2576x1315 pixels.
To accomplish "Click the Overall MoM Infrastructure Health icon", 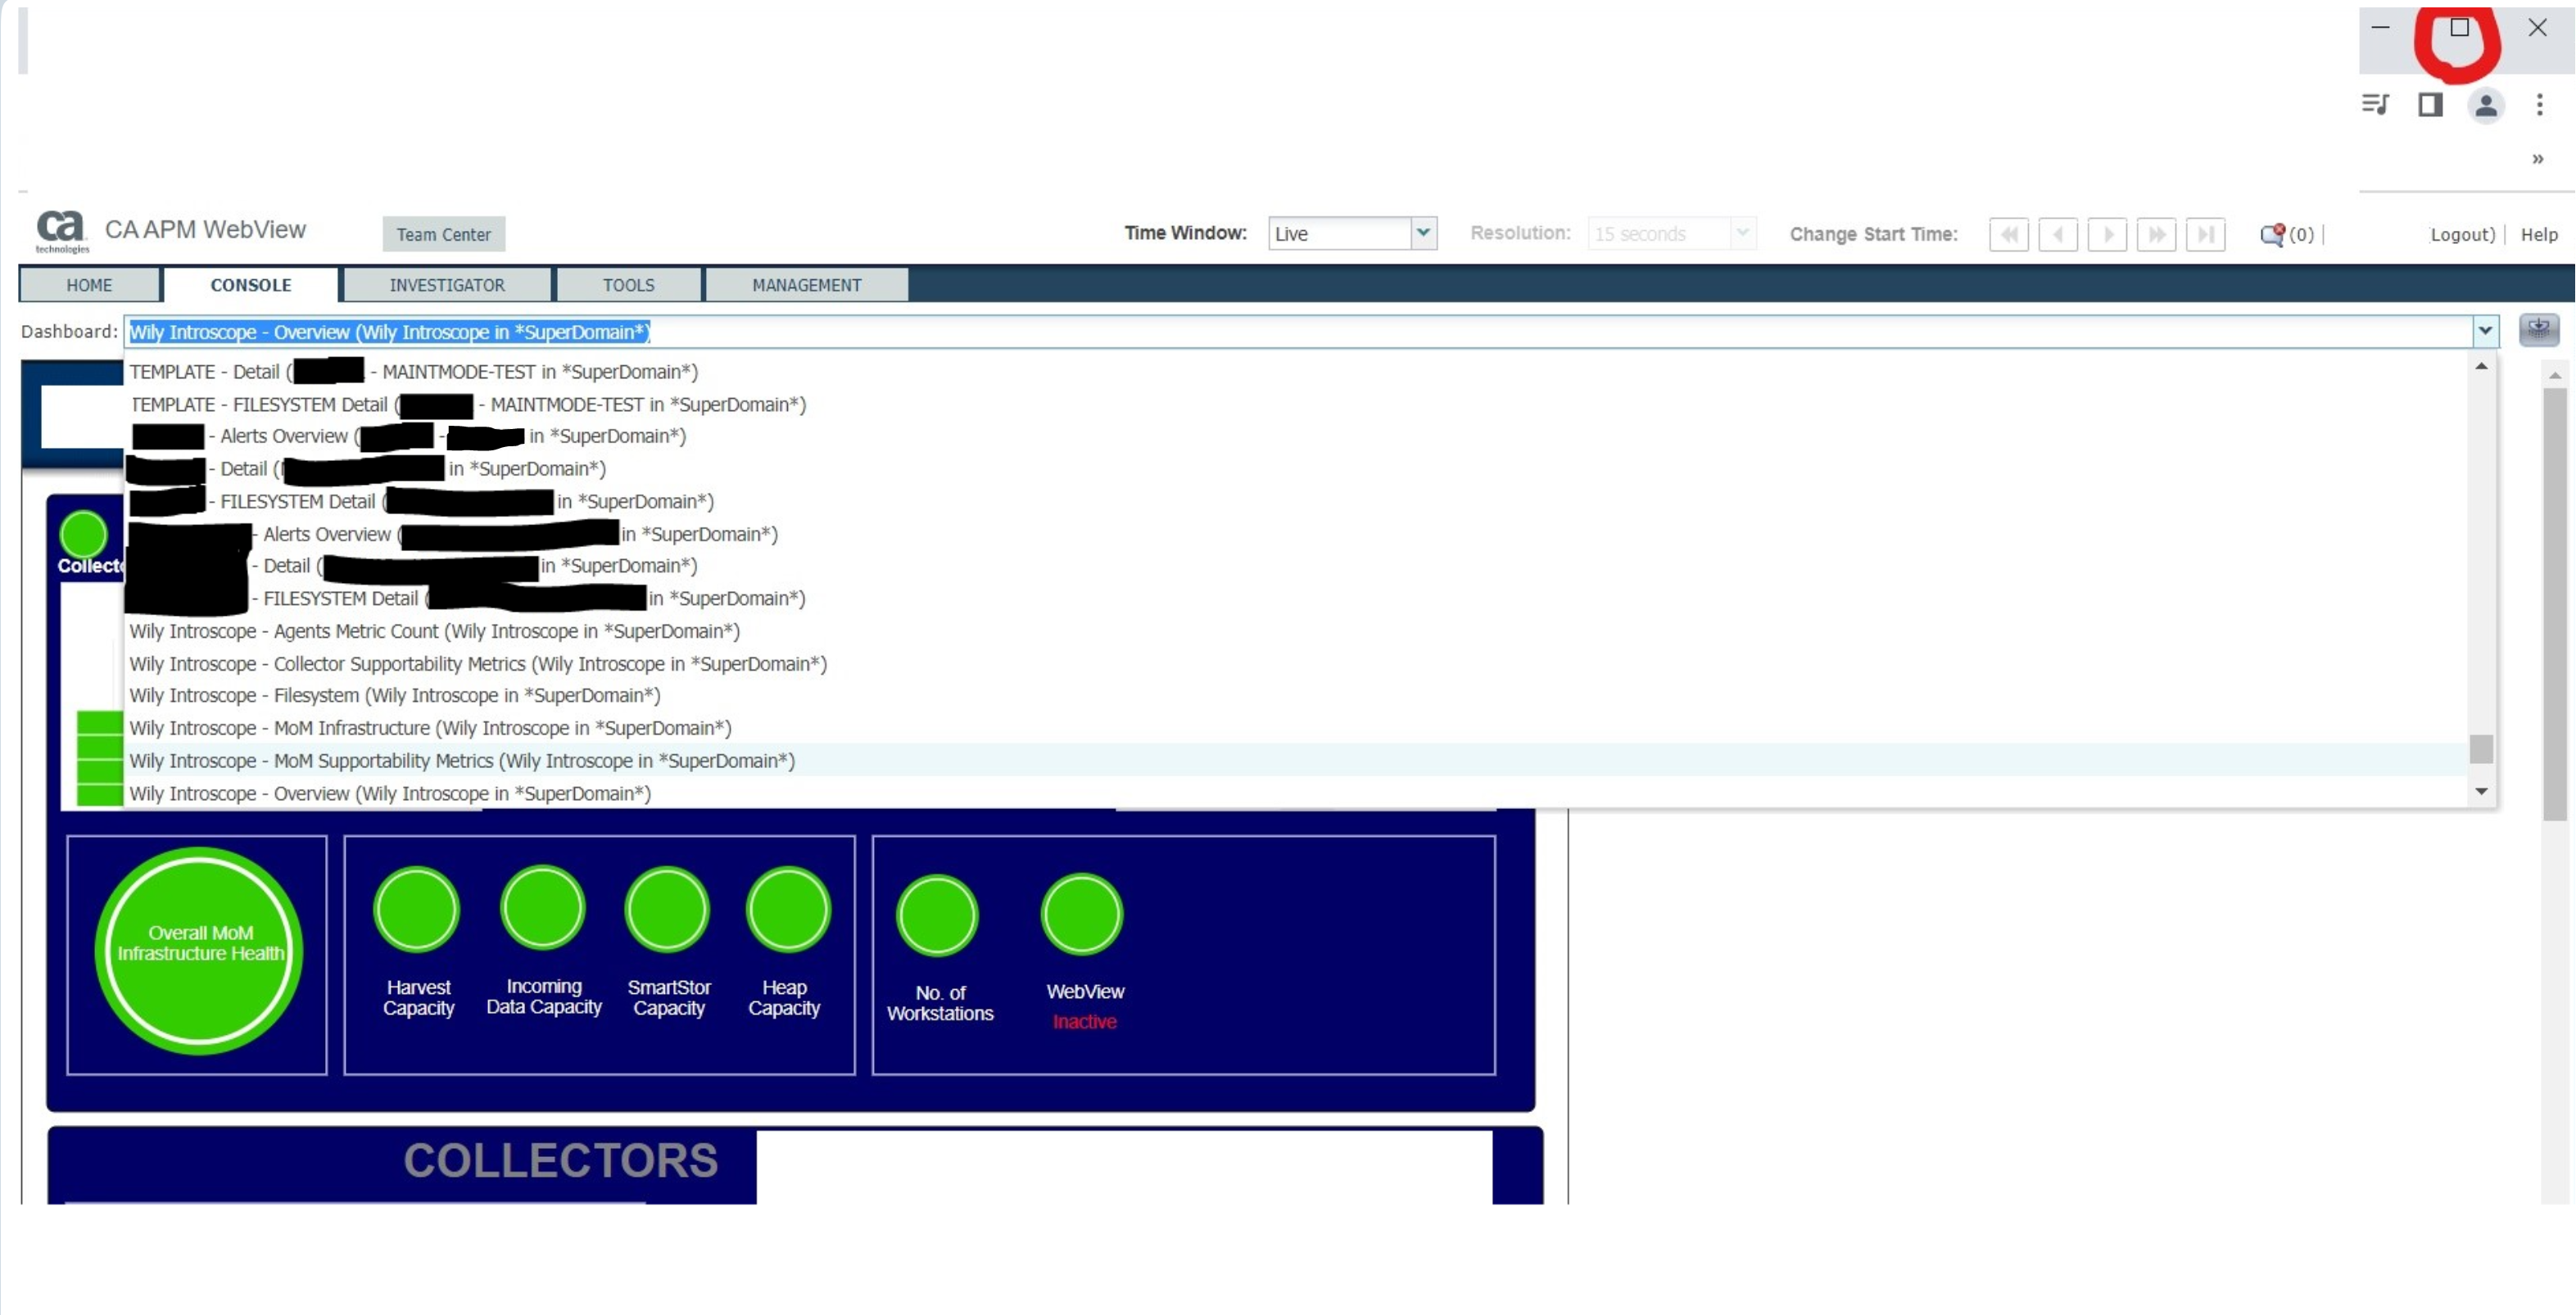I will coord(200,951).
